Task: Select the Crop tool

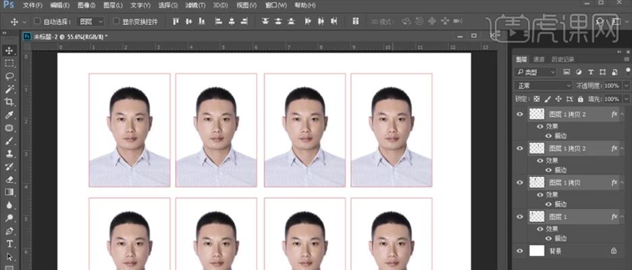Action: [x=9, y=102]
